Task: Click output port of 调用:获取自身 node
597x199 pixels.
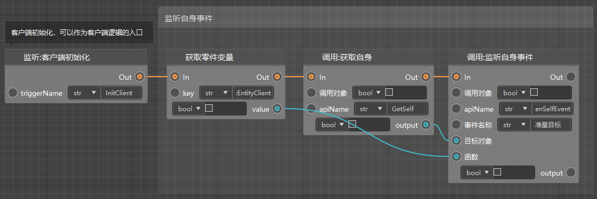Action: point(426,125)
